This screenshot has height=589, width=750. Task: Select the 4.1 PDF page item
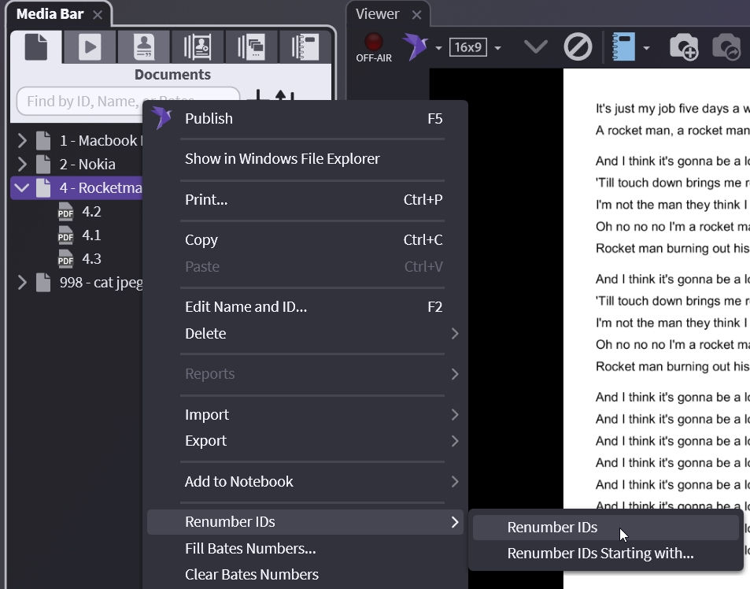(91, 235)
